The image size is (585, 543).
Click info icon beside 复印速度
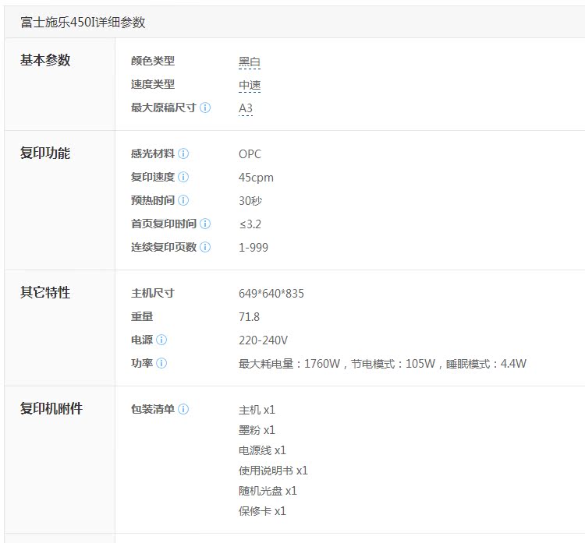tap(183, 177)
